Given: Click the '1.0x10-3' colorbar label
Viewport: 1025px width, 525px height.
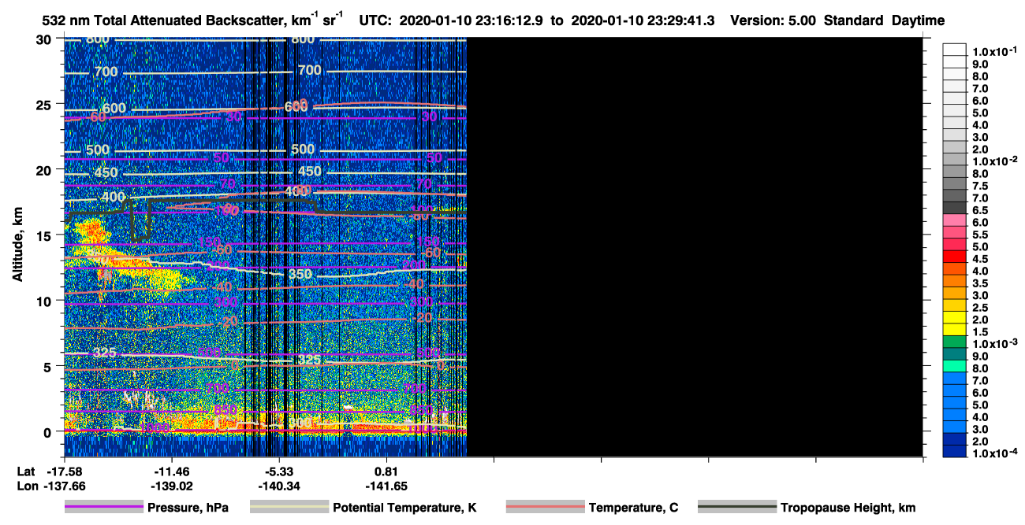Looking at the screenshot, I should click(x=995, y=343).
